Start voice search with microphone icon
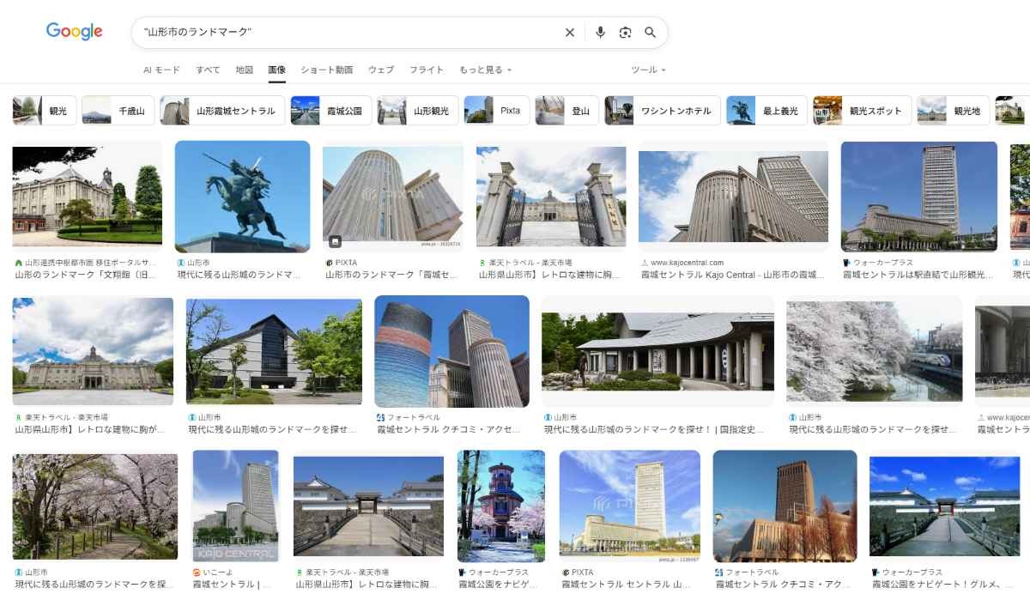The height and width of the screenshot is (600, 1030). tap(600, 33)
